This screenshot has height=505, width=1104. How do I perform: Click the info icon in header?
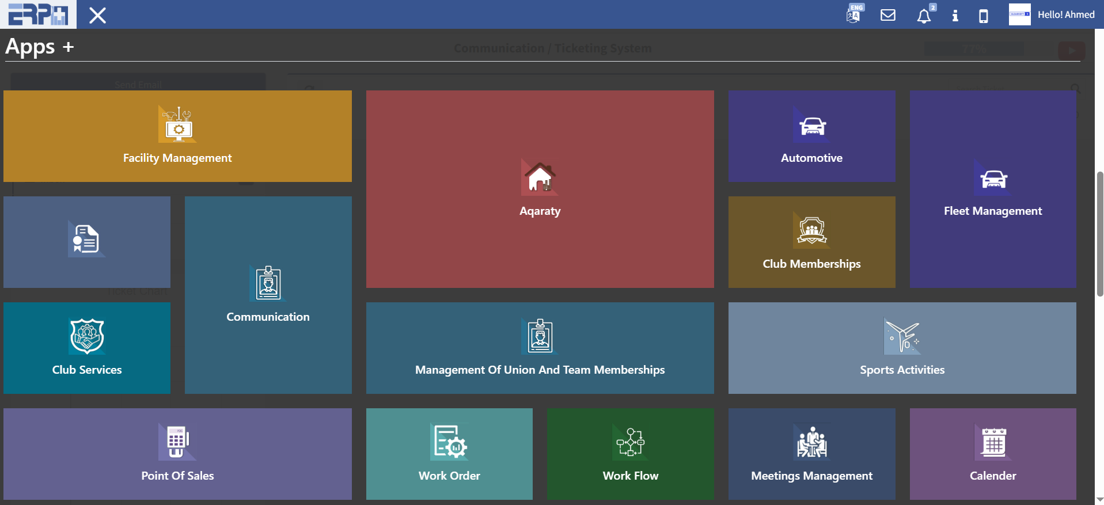click(x=955, y=16)
